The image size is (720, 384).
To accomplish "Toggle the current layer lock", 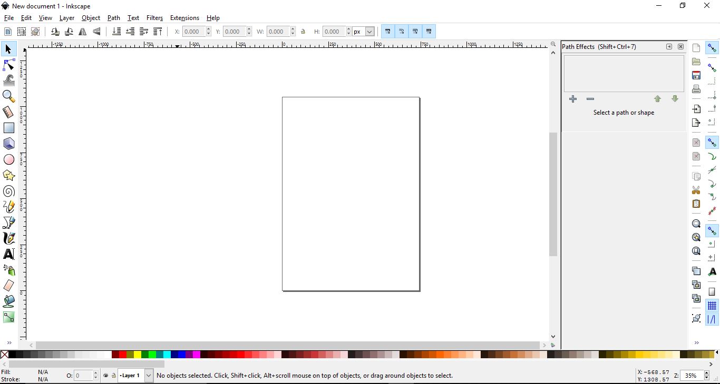I will tap(114, 376).
